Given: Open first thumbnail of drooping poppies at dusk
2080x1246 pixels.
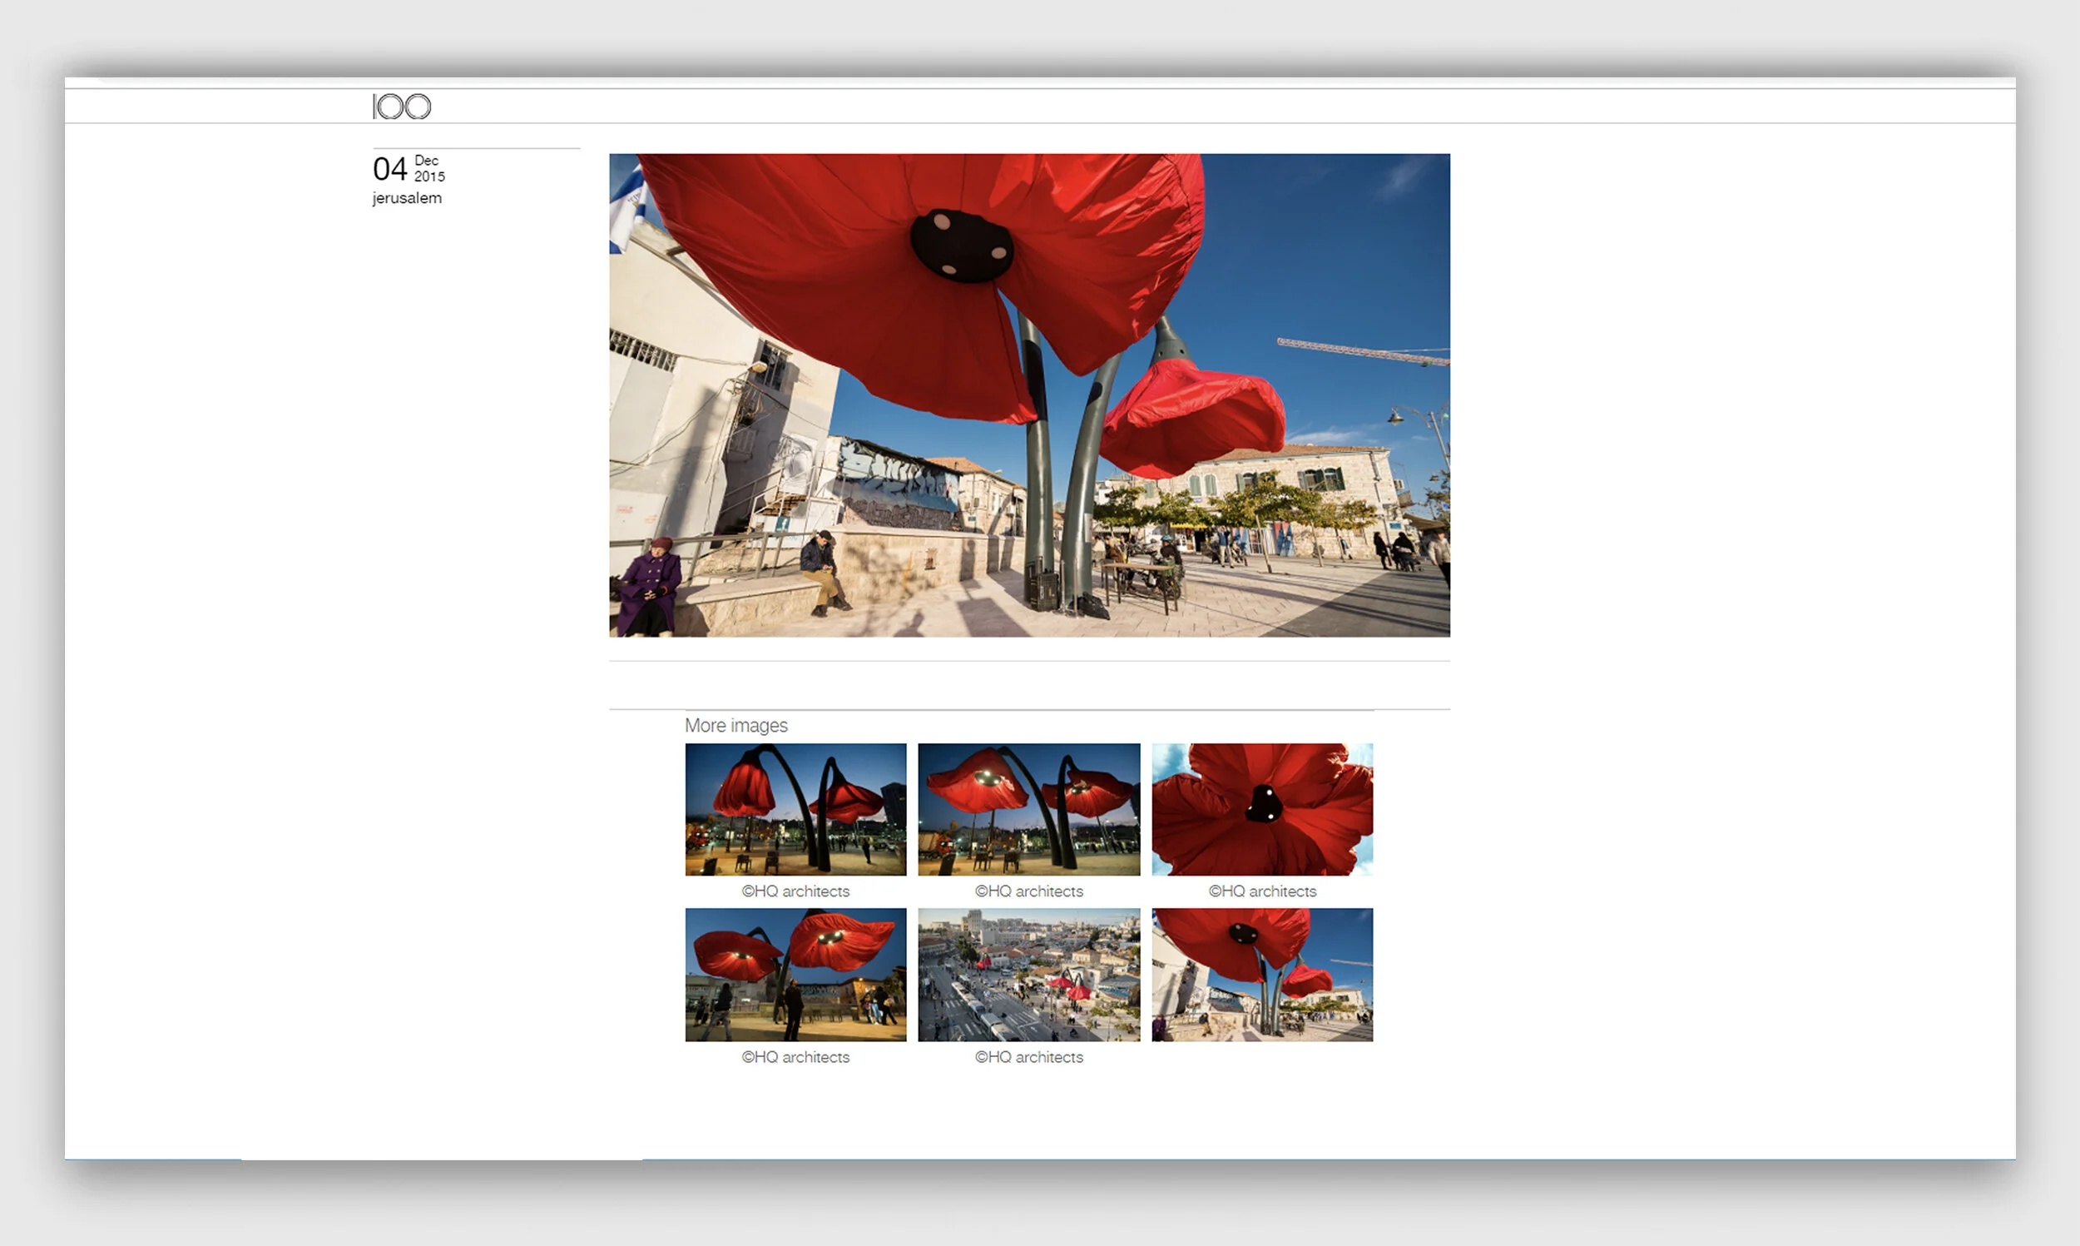Looking at the screenshot, I should [795, 808].
